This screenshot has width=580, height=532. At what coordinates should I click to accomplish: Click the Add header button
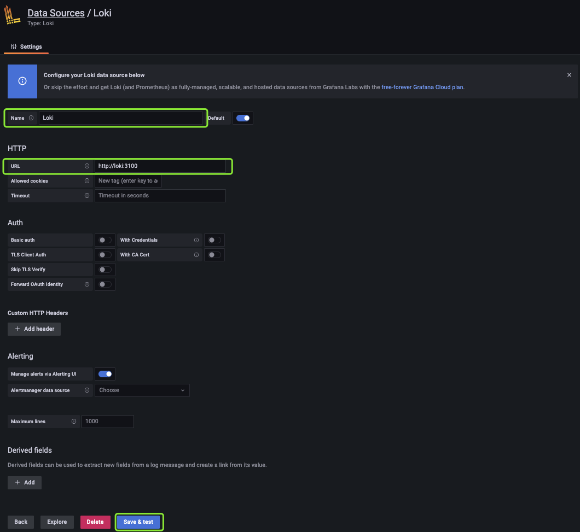pos(34,329)
